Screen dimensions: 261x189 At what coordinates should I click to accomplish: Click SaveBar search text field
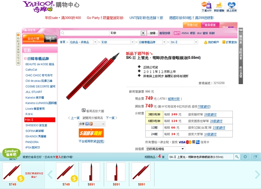pyautogui.click(x=201, y=157)
